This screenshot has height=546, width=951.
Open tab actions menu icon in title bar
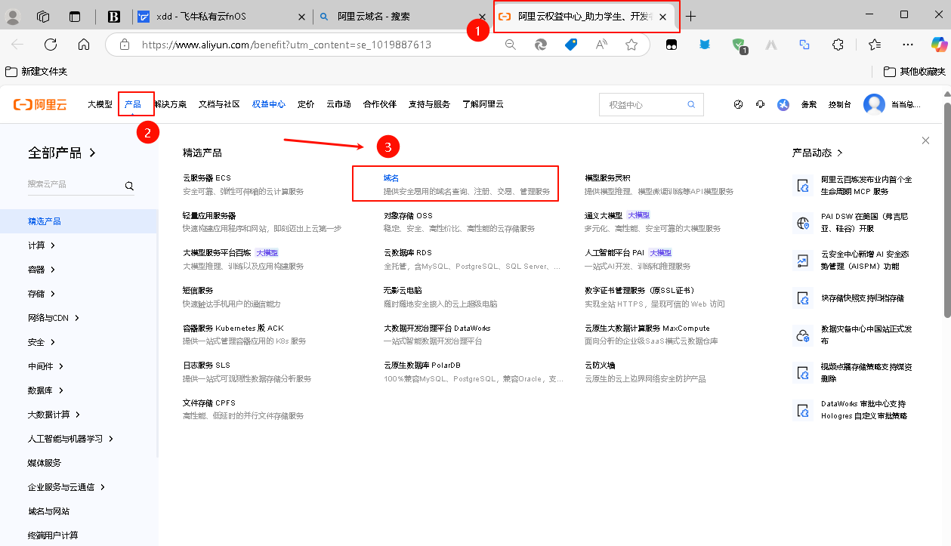75,16
